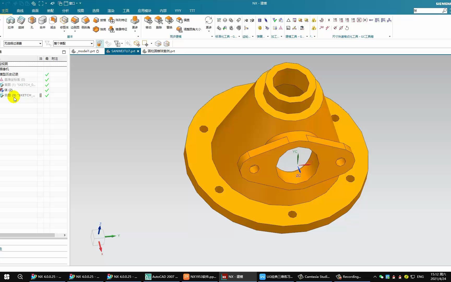Toggle checkmark on 草图 (1) SKETCH row
Screen dimensions: 451x282
[47, 85]
